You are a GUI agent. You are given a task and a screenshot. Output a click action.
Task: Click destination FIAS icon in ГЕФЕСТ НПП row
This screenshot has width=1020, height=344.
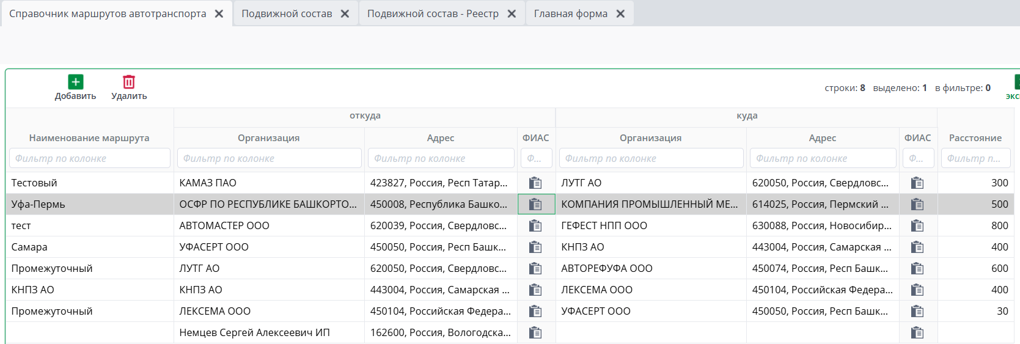point(917,225)
